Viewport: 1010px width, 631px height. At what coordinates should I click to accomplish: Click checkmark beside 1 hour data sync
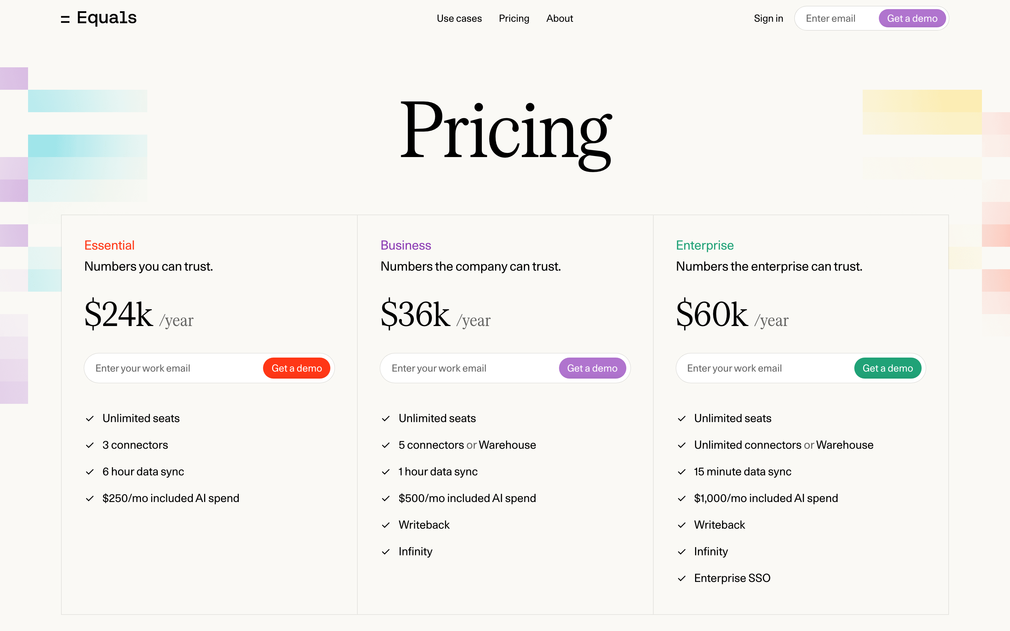(386, 472)
